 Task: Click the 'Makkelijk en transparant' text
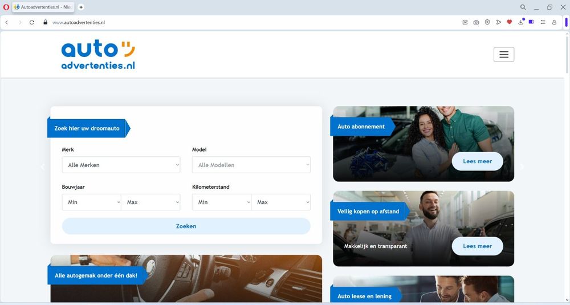376,246
